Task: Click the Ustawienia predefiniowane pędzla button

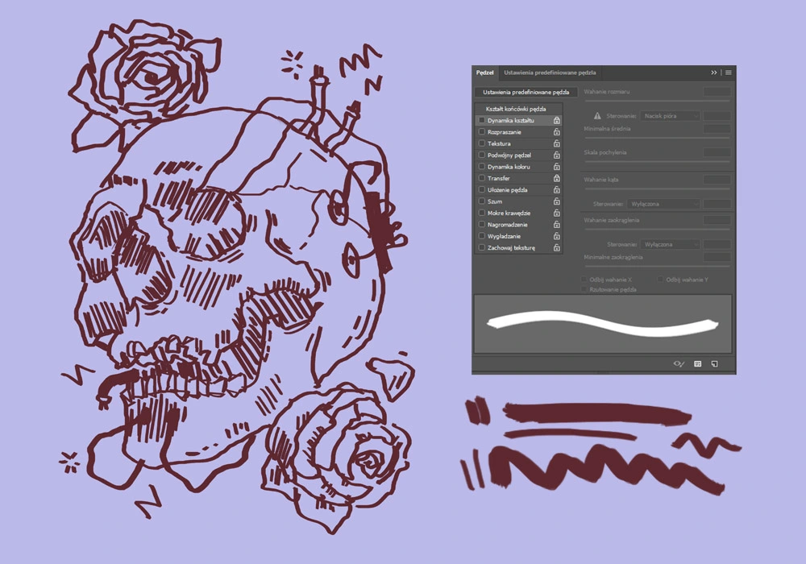Action: click(x=526, y=93)
